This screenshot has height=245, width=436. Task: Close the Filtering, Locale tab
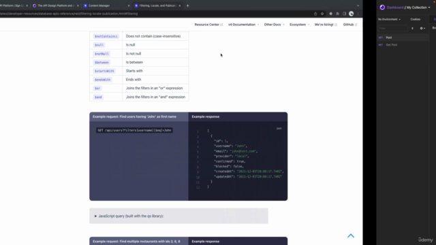click(179, 5)
